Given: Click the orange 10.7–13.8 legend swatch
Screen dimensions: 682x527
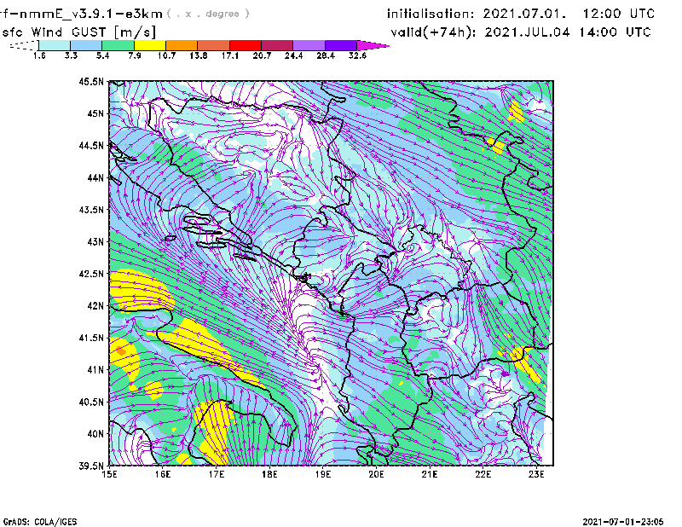Looking at the screenshot, I should [182, 45].
